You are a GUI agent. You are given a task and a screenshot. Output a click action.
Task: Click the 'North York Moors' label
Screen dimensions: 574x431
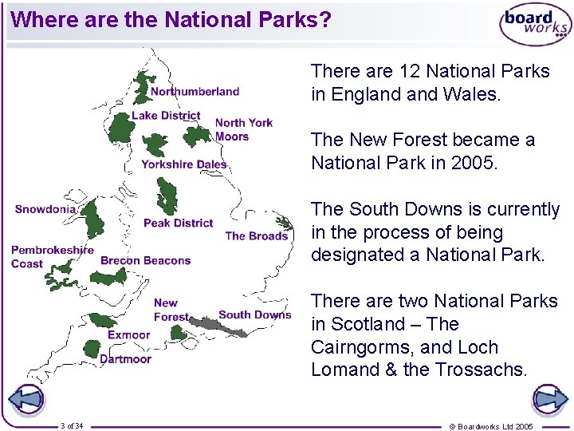tap(244, 130)
